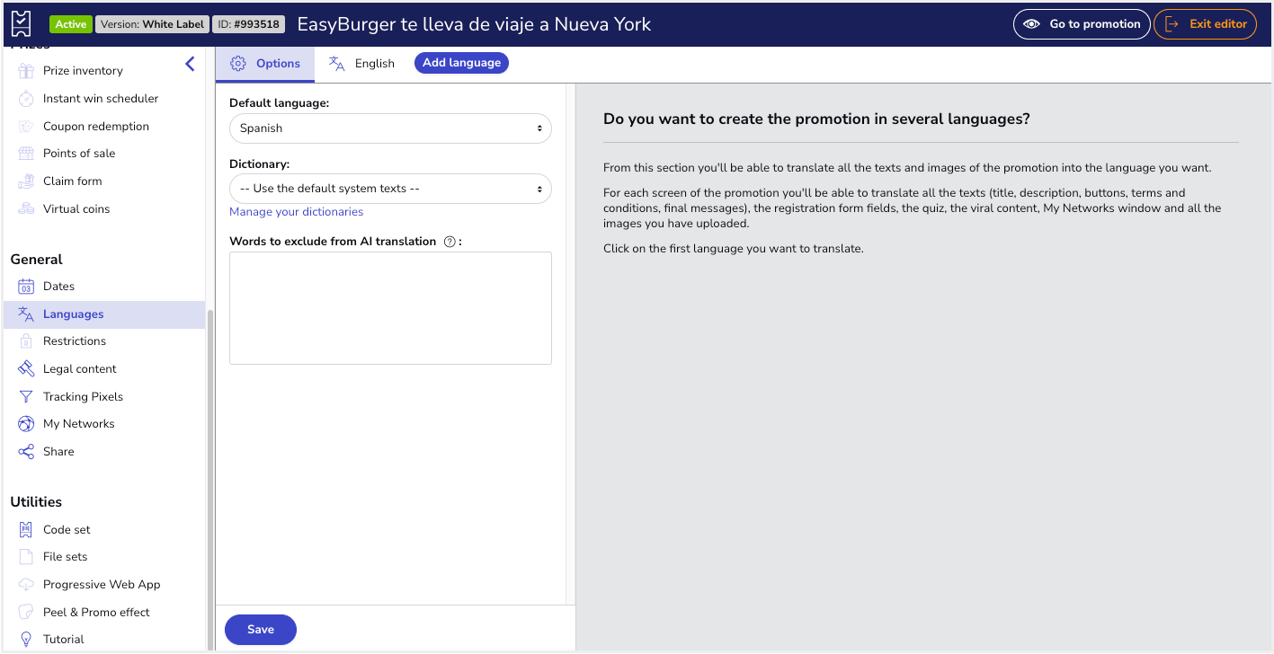Click the Peel & Promo effect icon
The height and width of the screenshot is (654, 1274).
(x=26, y=613)
